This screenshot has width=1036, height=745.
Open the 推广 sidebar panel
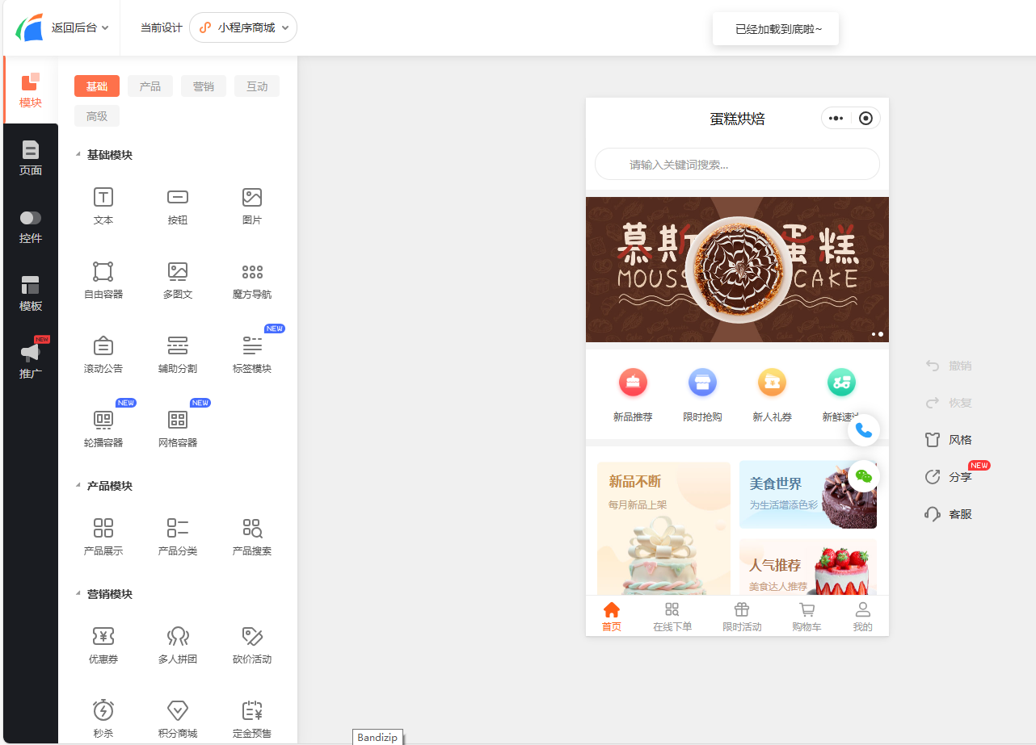(31, 361)
